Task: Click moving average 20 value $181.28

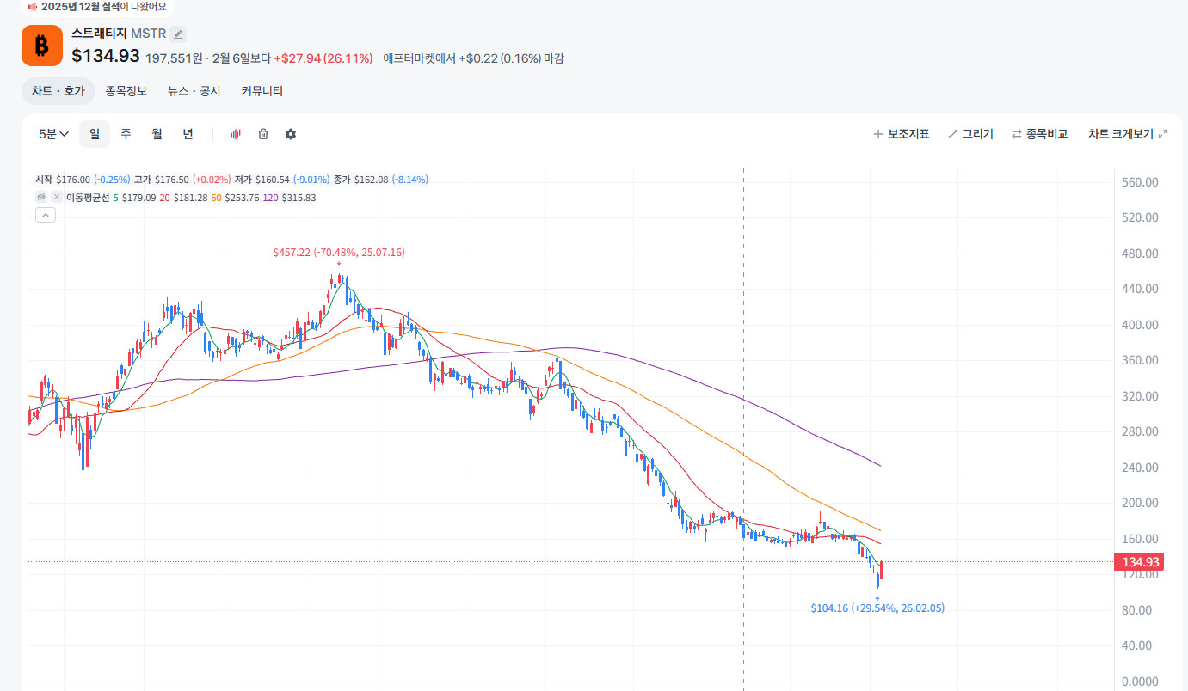Action: coord(190,198)
